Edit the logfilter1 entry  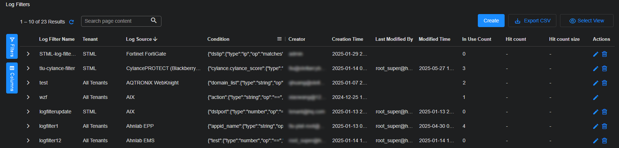[595, 126]
